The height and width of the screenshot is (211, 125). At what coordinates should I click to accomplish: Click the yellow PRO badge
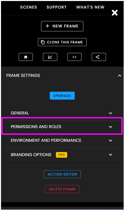(x=62, y=155)
